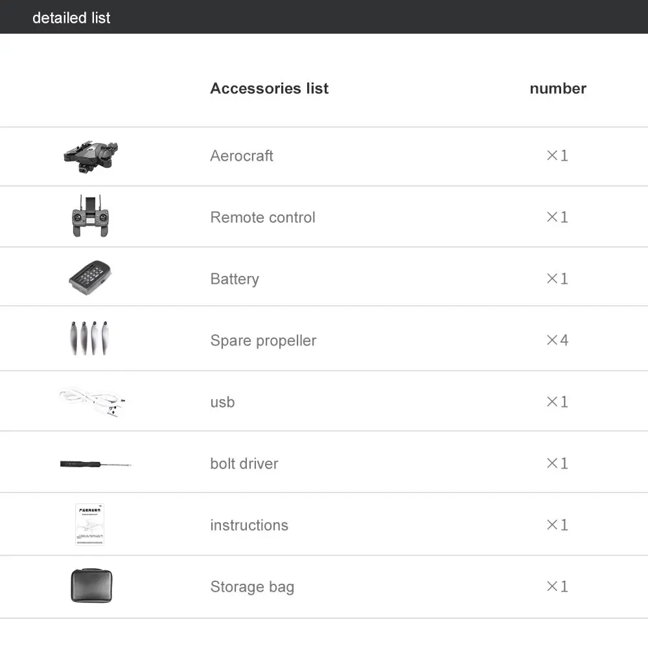Click the ×4 quantity for propellers
The width and height of the screenshot is (648, 648).
click(557, 340)
